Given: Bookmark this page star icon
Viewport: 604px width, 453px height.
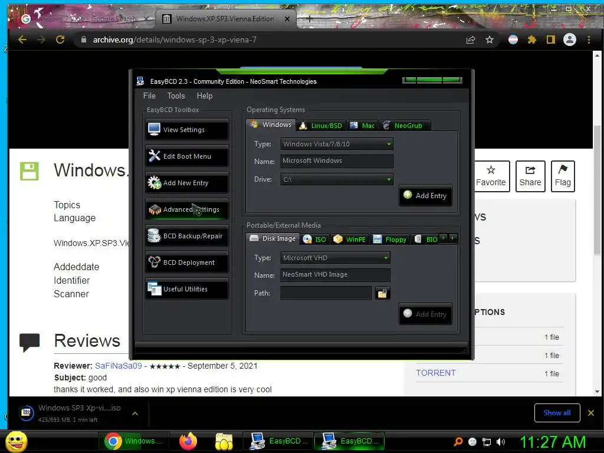Looking at the screenshot, I should click(489, 40).
